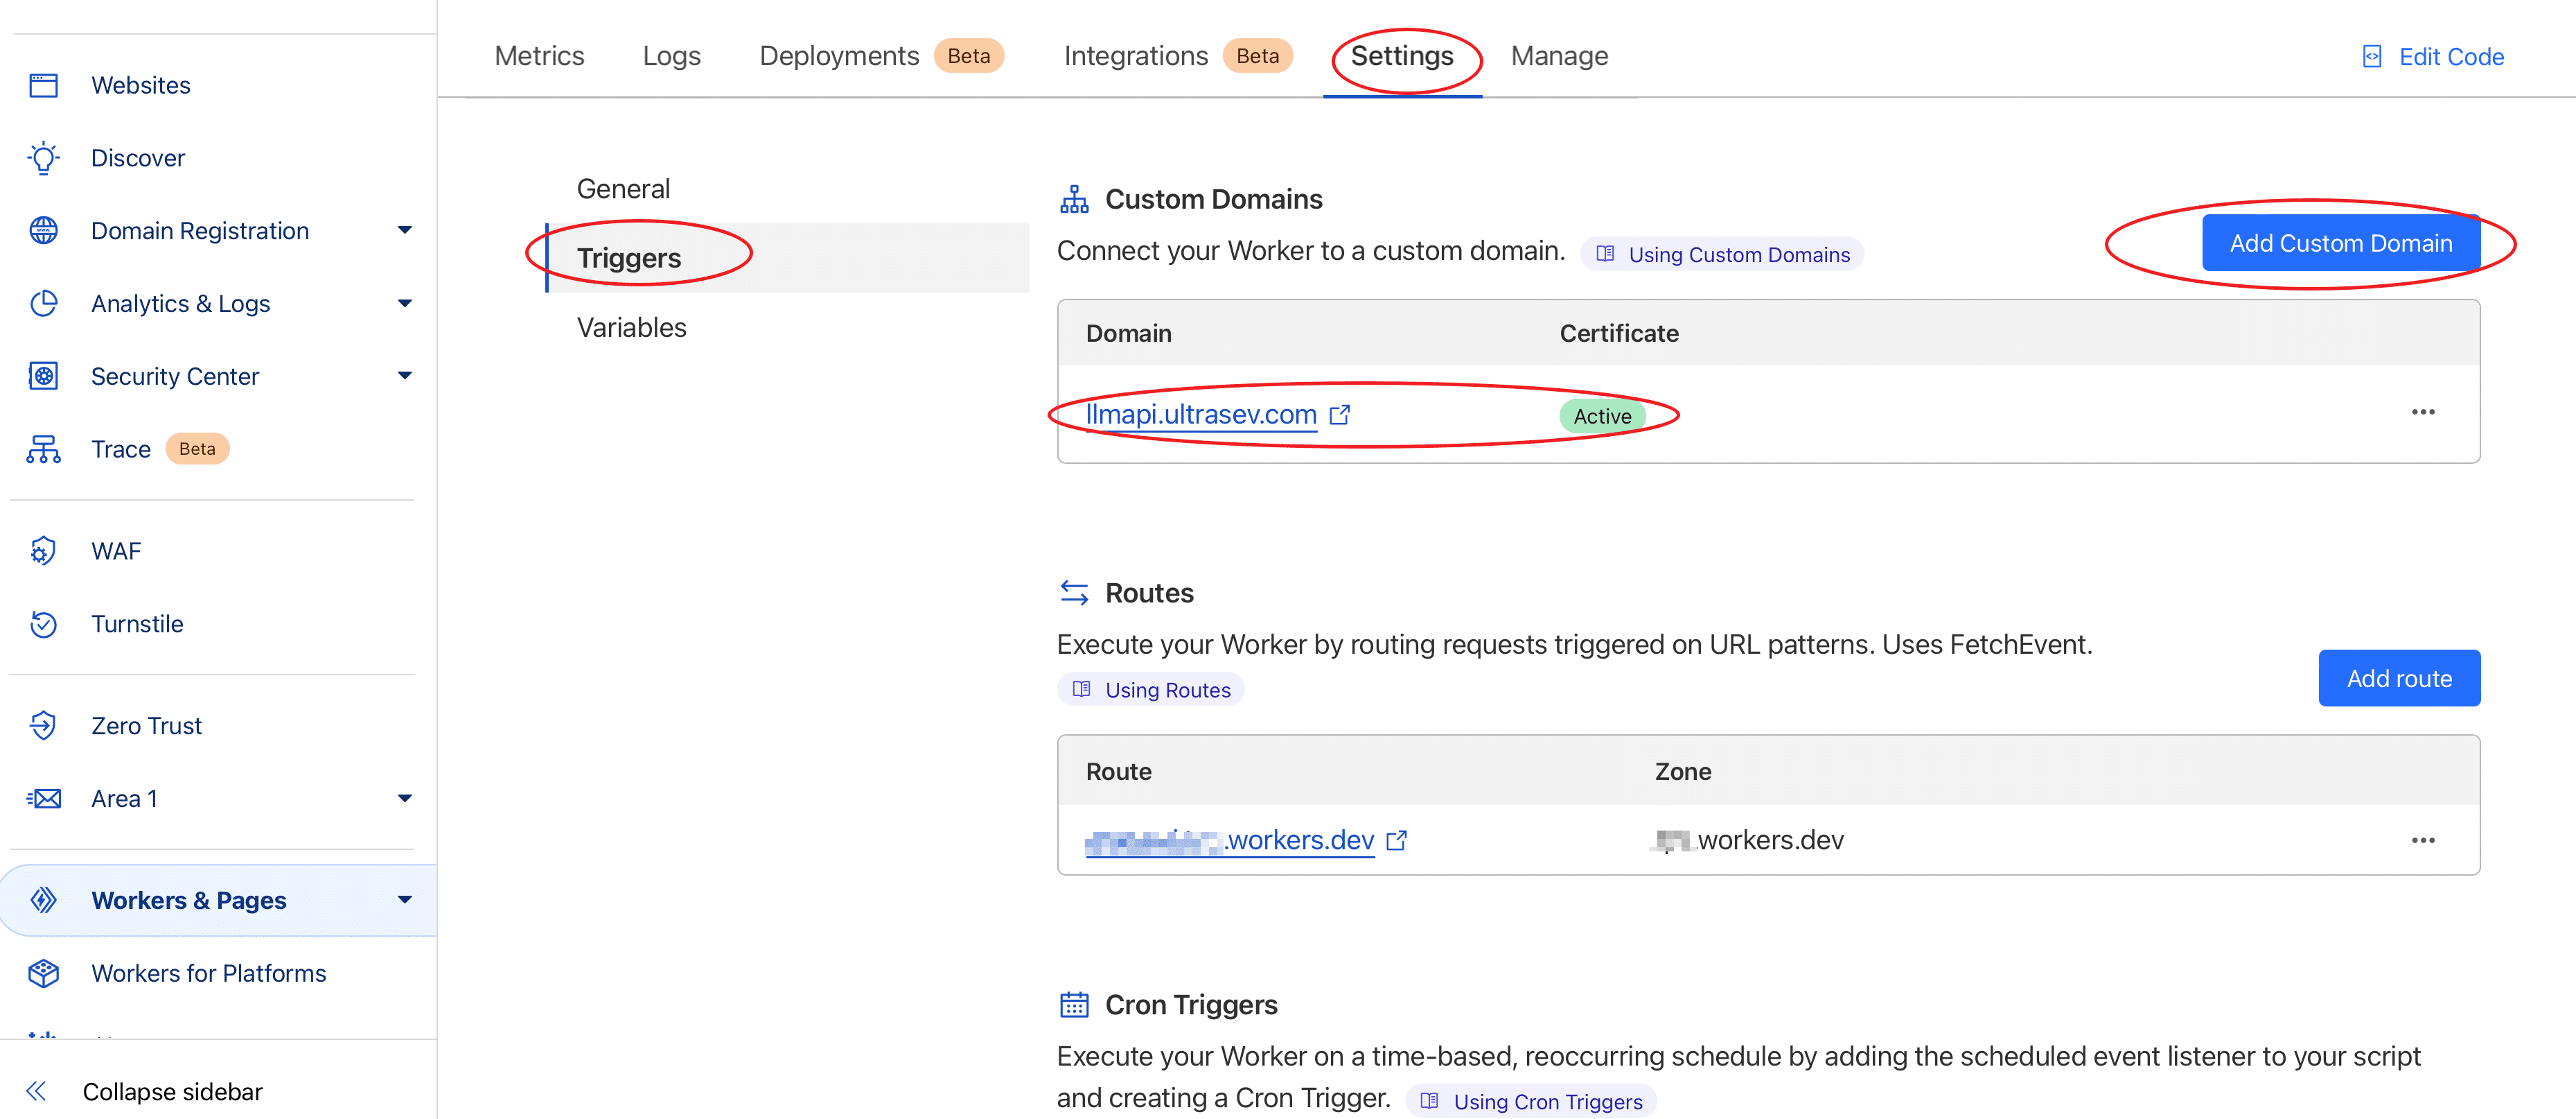Switch to the Logs tab

coord(671,56)
